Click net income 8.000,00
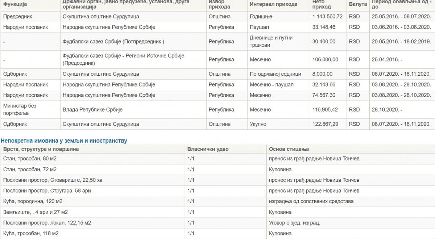Image resolution: width=435 pixels, height=239 pixels. click(322, 74)
